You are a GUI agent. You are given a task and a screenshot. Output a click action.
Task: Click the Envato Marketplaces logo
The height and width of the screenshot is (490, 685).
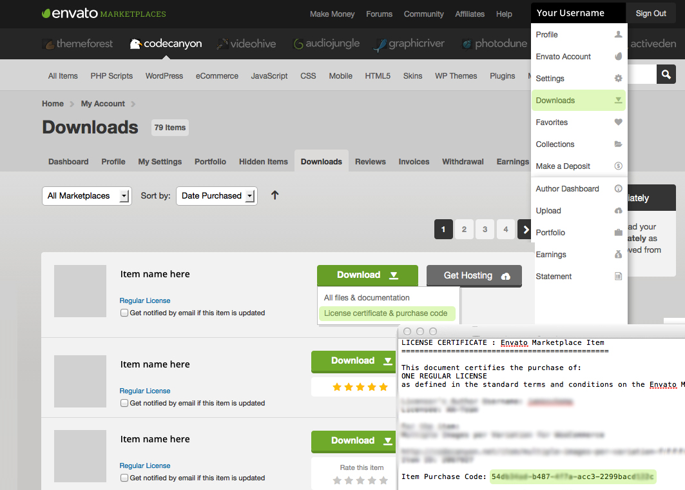(x=104, y=13)
